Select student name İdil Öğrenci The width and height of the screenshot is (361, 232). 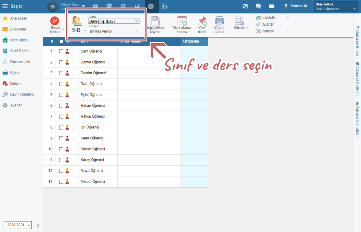pyautogui.click(x=90, y=127)
